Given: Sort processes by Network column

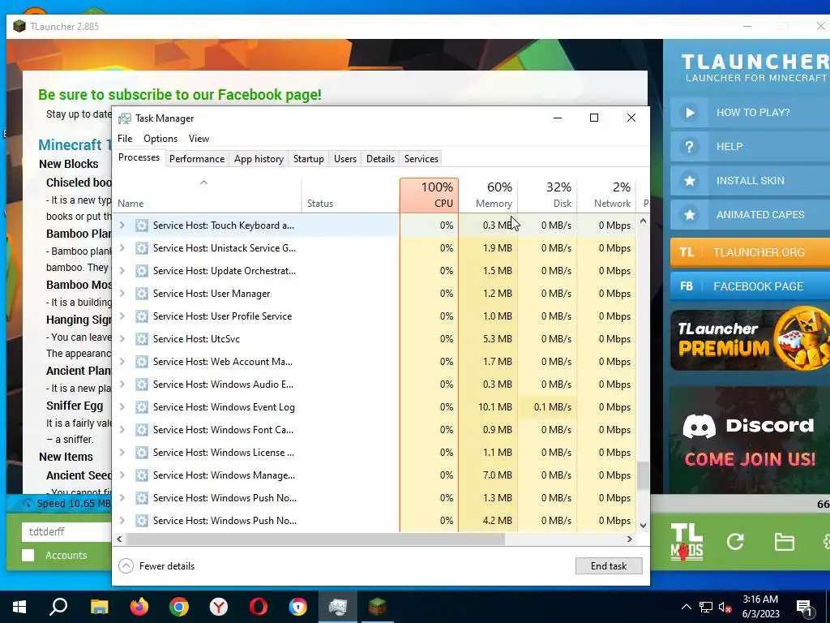Looking at the screenshot, I should click(x=606, y=195).
